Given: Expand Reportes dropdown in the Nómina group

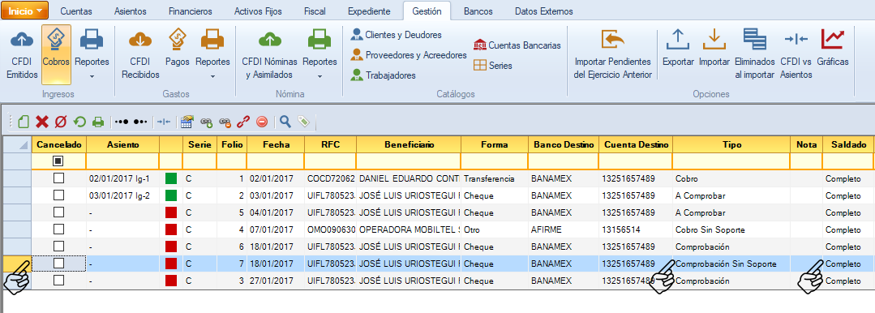Looking at the screenshot, I should click(320, 54).
